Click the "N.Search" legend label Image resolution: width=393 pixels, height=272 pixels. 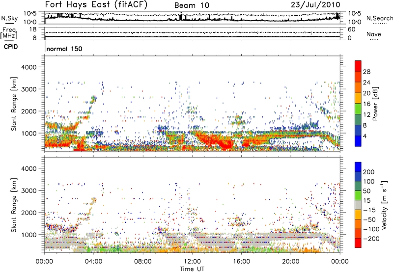click(379, 18)
